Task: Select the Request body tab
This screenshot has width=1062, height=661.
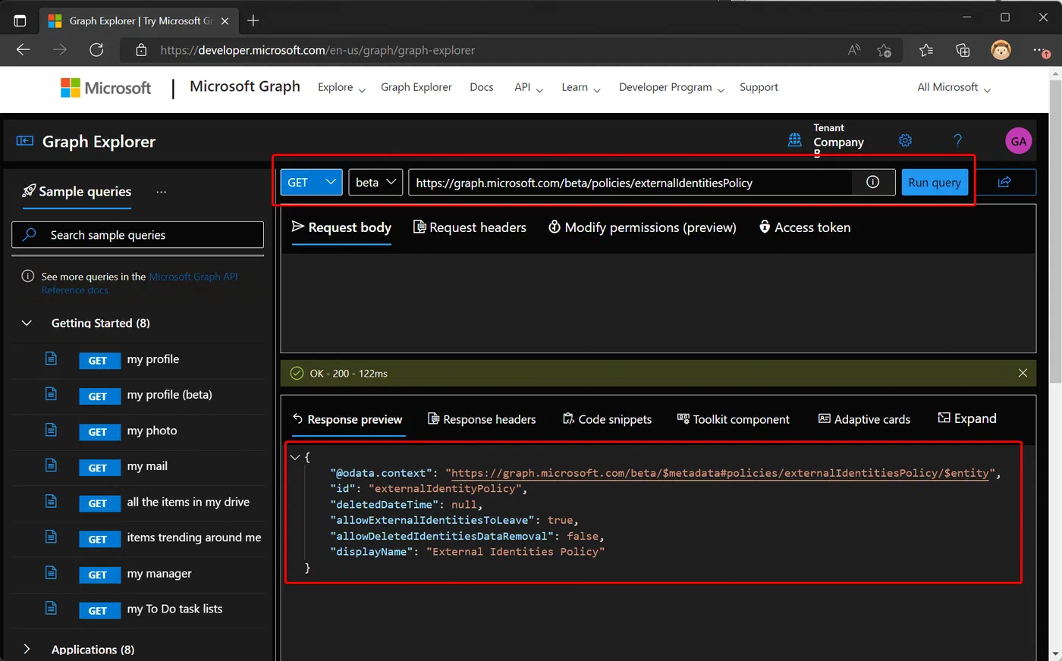Action: (x=341, y=227)
